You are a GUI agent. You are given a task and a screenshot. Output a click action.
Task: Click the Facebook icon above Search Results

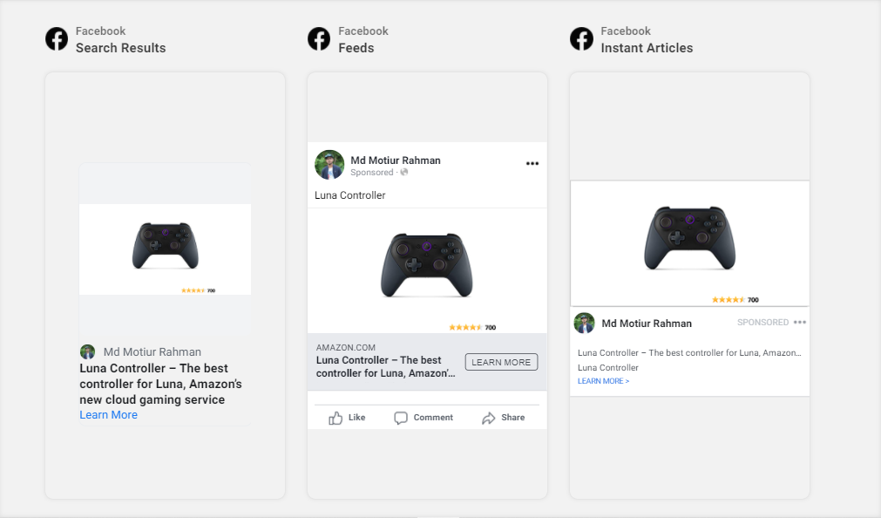pyautogui.click(x=56, y=38)
